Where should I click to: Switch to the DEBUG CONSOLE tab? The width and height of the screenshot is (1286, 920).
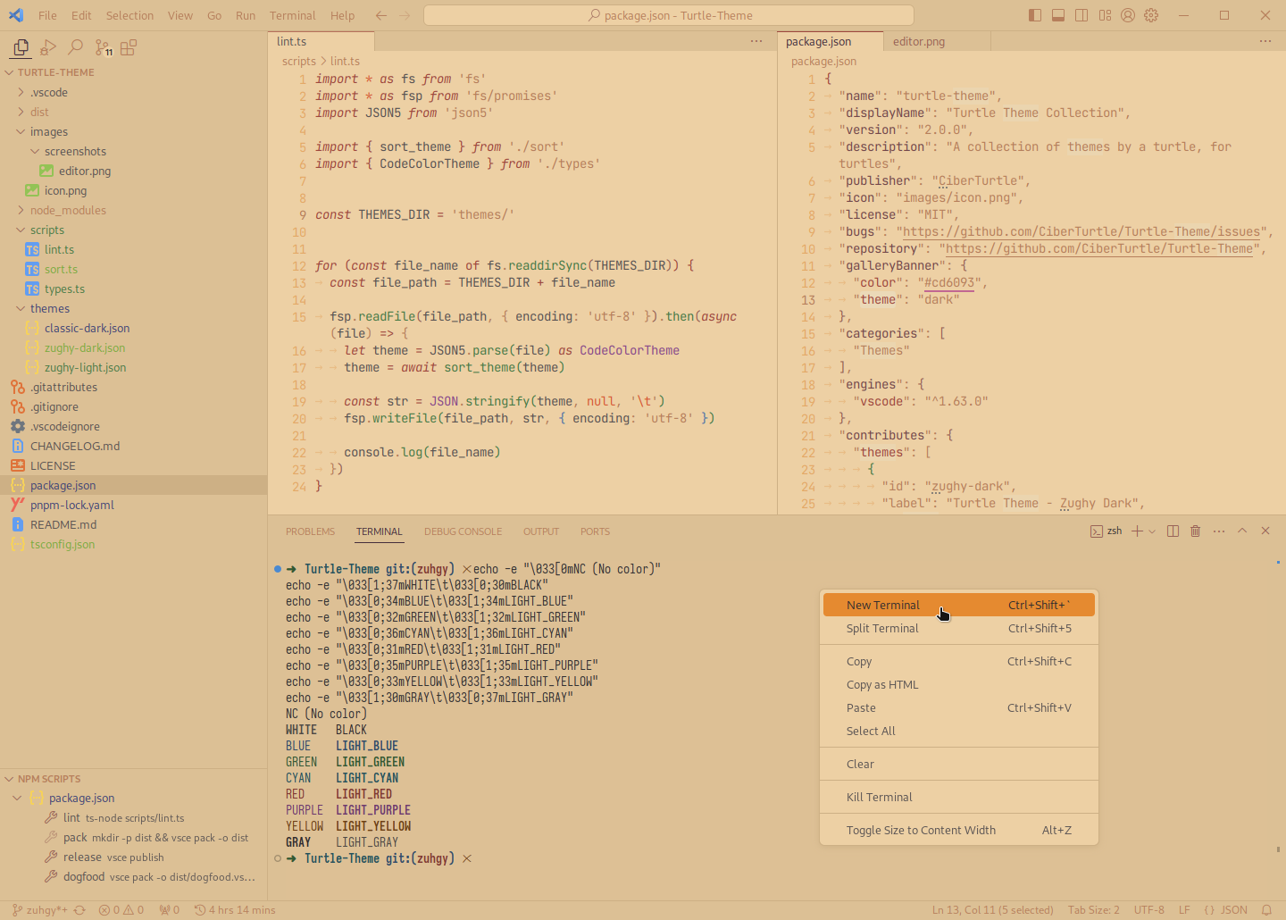[463, 531]
